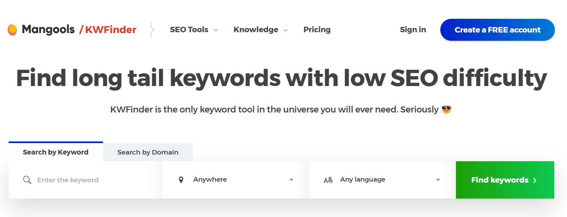Click the location pin icon
Viewport: 567px width, 217px height.
(x=181, y=179)
